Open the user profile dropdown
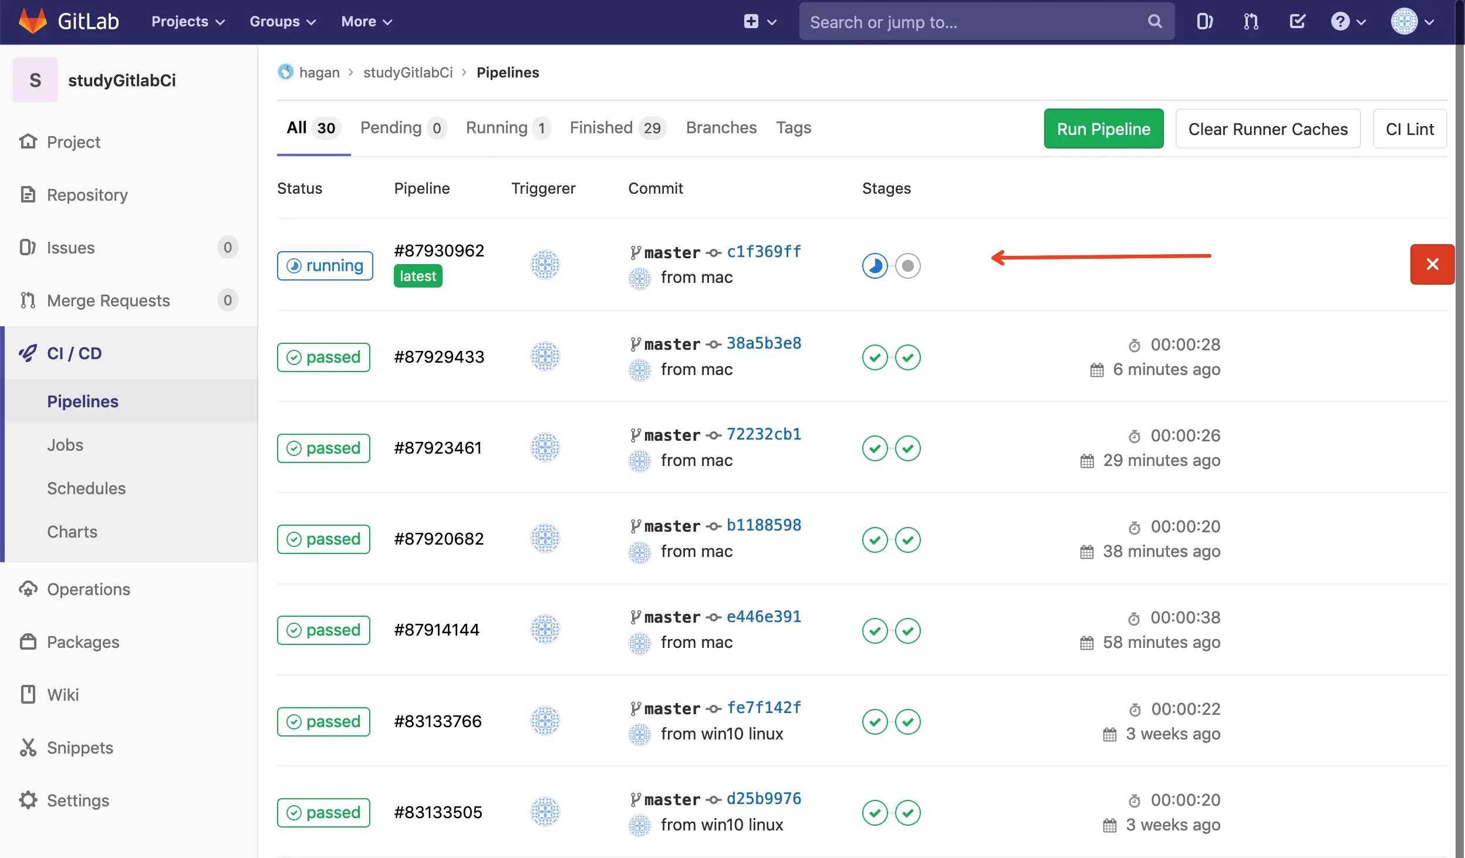The width and height of the screenshot is (1465, 858). pos(1413,22)
